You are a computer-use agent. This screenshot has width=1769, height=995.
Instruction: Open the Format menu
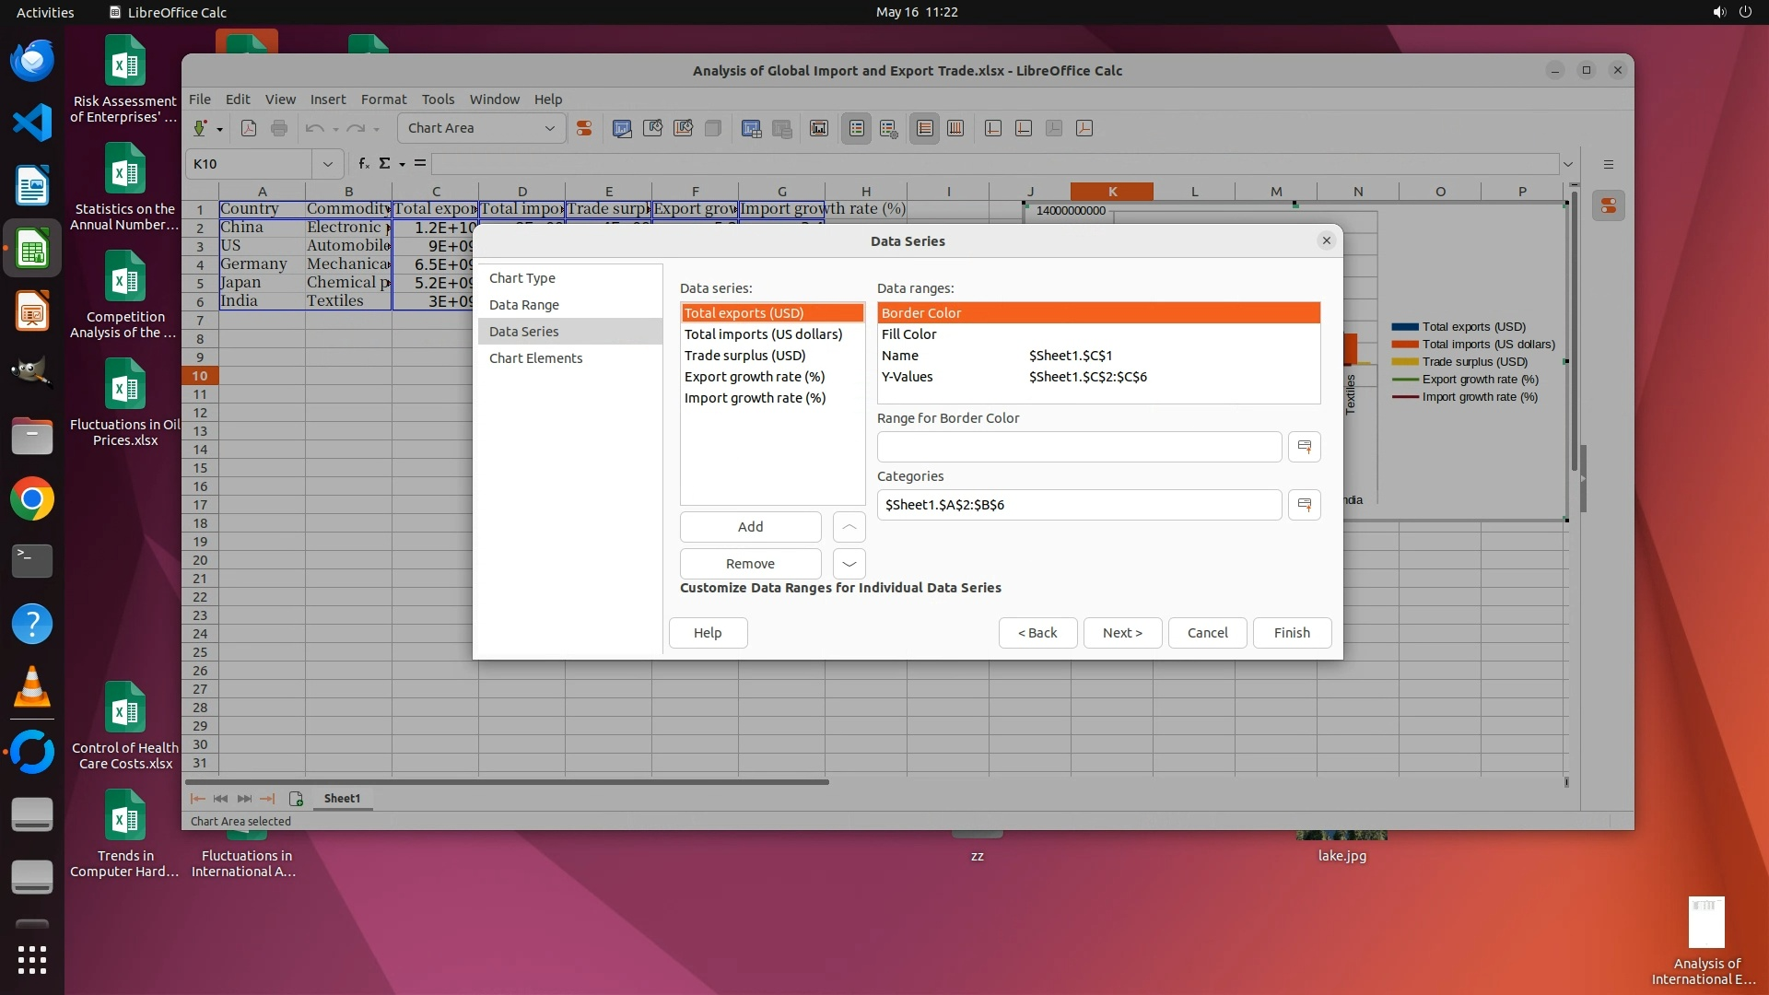coord(383,99)
